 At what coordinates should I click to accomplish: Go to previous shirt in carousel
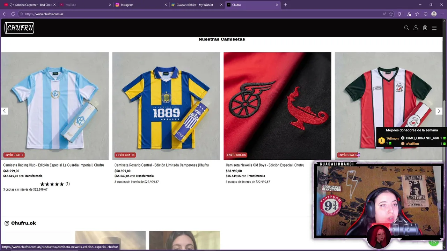[x=4, y=111]
